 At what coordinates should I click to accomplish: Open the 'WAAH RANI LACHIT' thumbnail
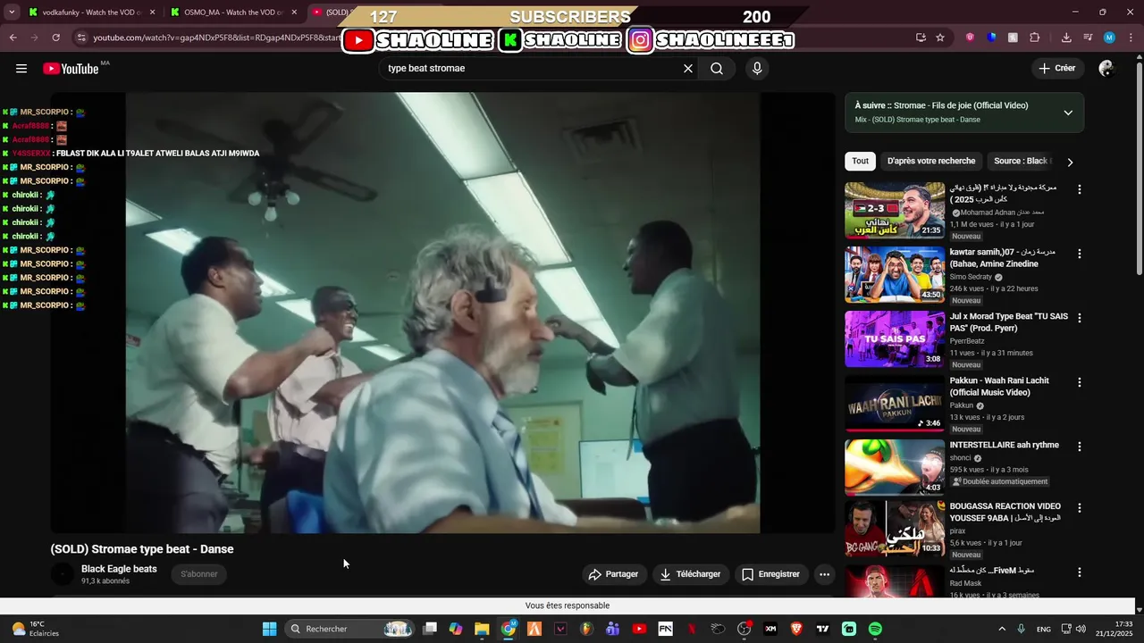pyautogui.click(x=895, y=403)
